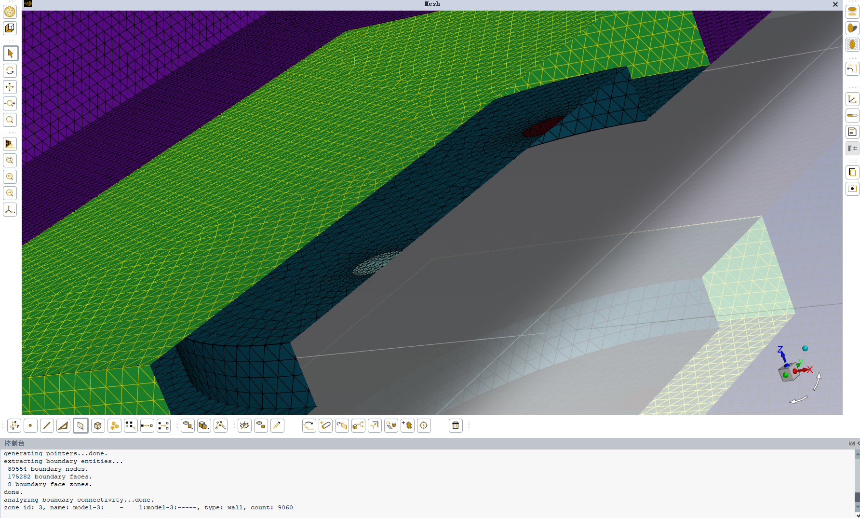Expand the polygon selection mode dropdown
This screenshot has height=518, width=860.
point(220,425)
